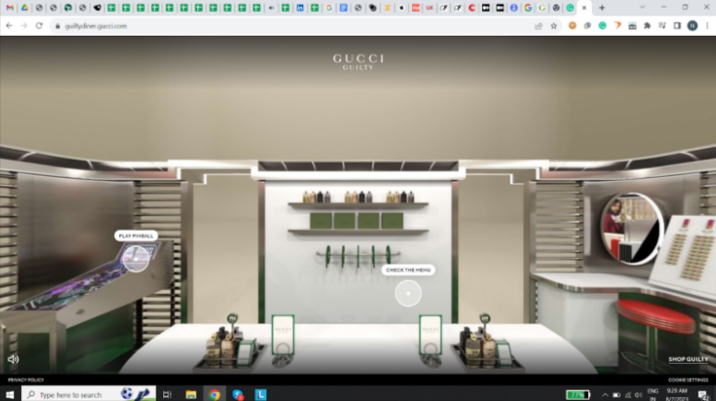Go back using the browser back arrow
The width and height of the screenshot is (716, 401).
9,26
